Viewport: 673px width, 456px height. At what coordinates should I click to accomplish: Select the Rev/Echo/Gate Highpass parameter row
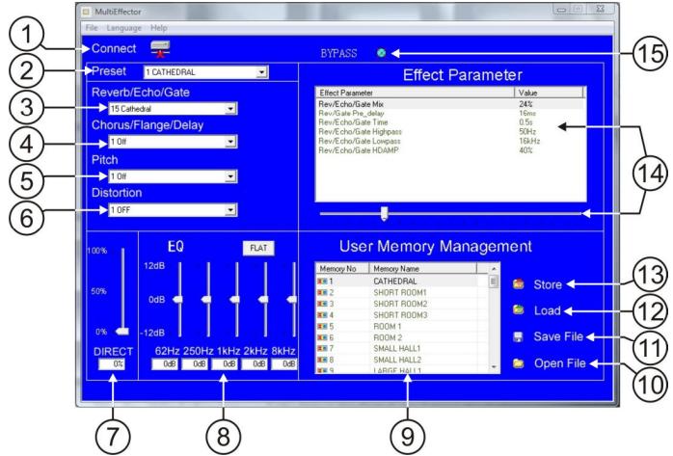pos(450,132)
